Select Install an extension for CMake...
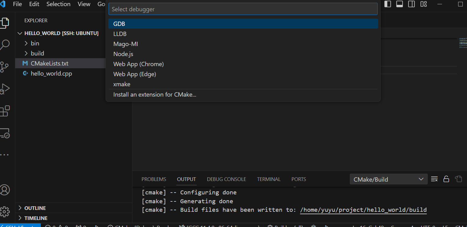 [x=243, y=94]
